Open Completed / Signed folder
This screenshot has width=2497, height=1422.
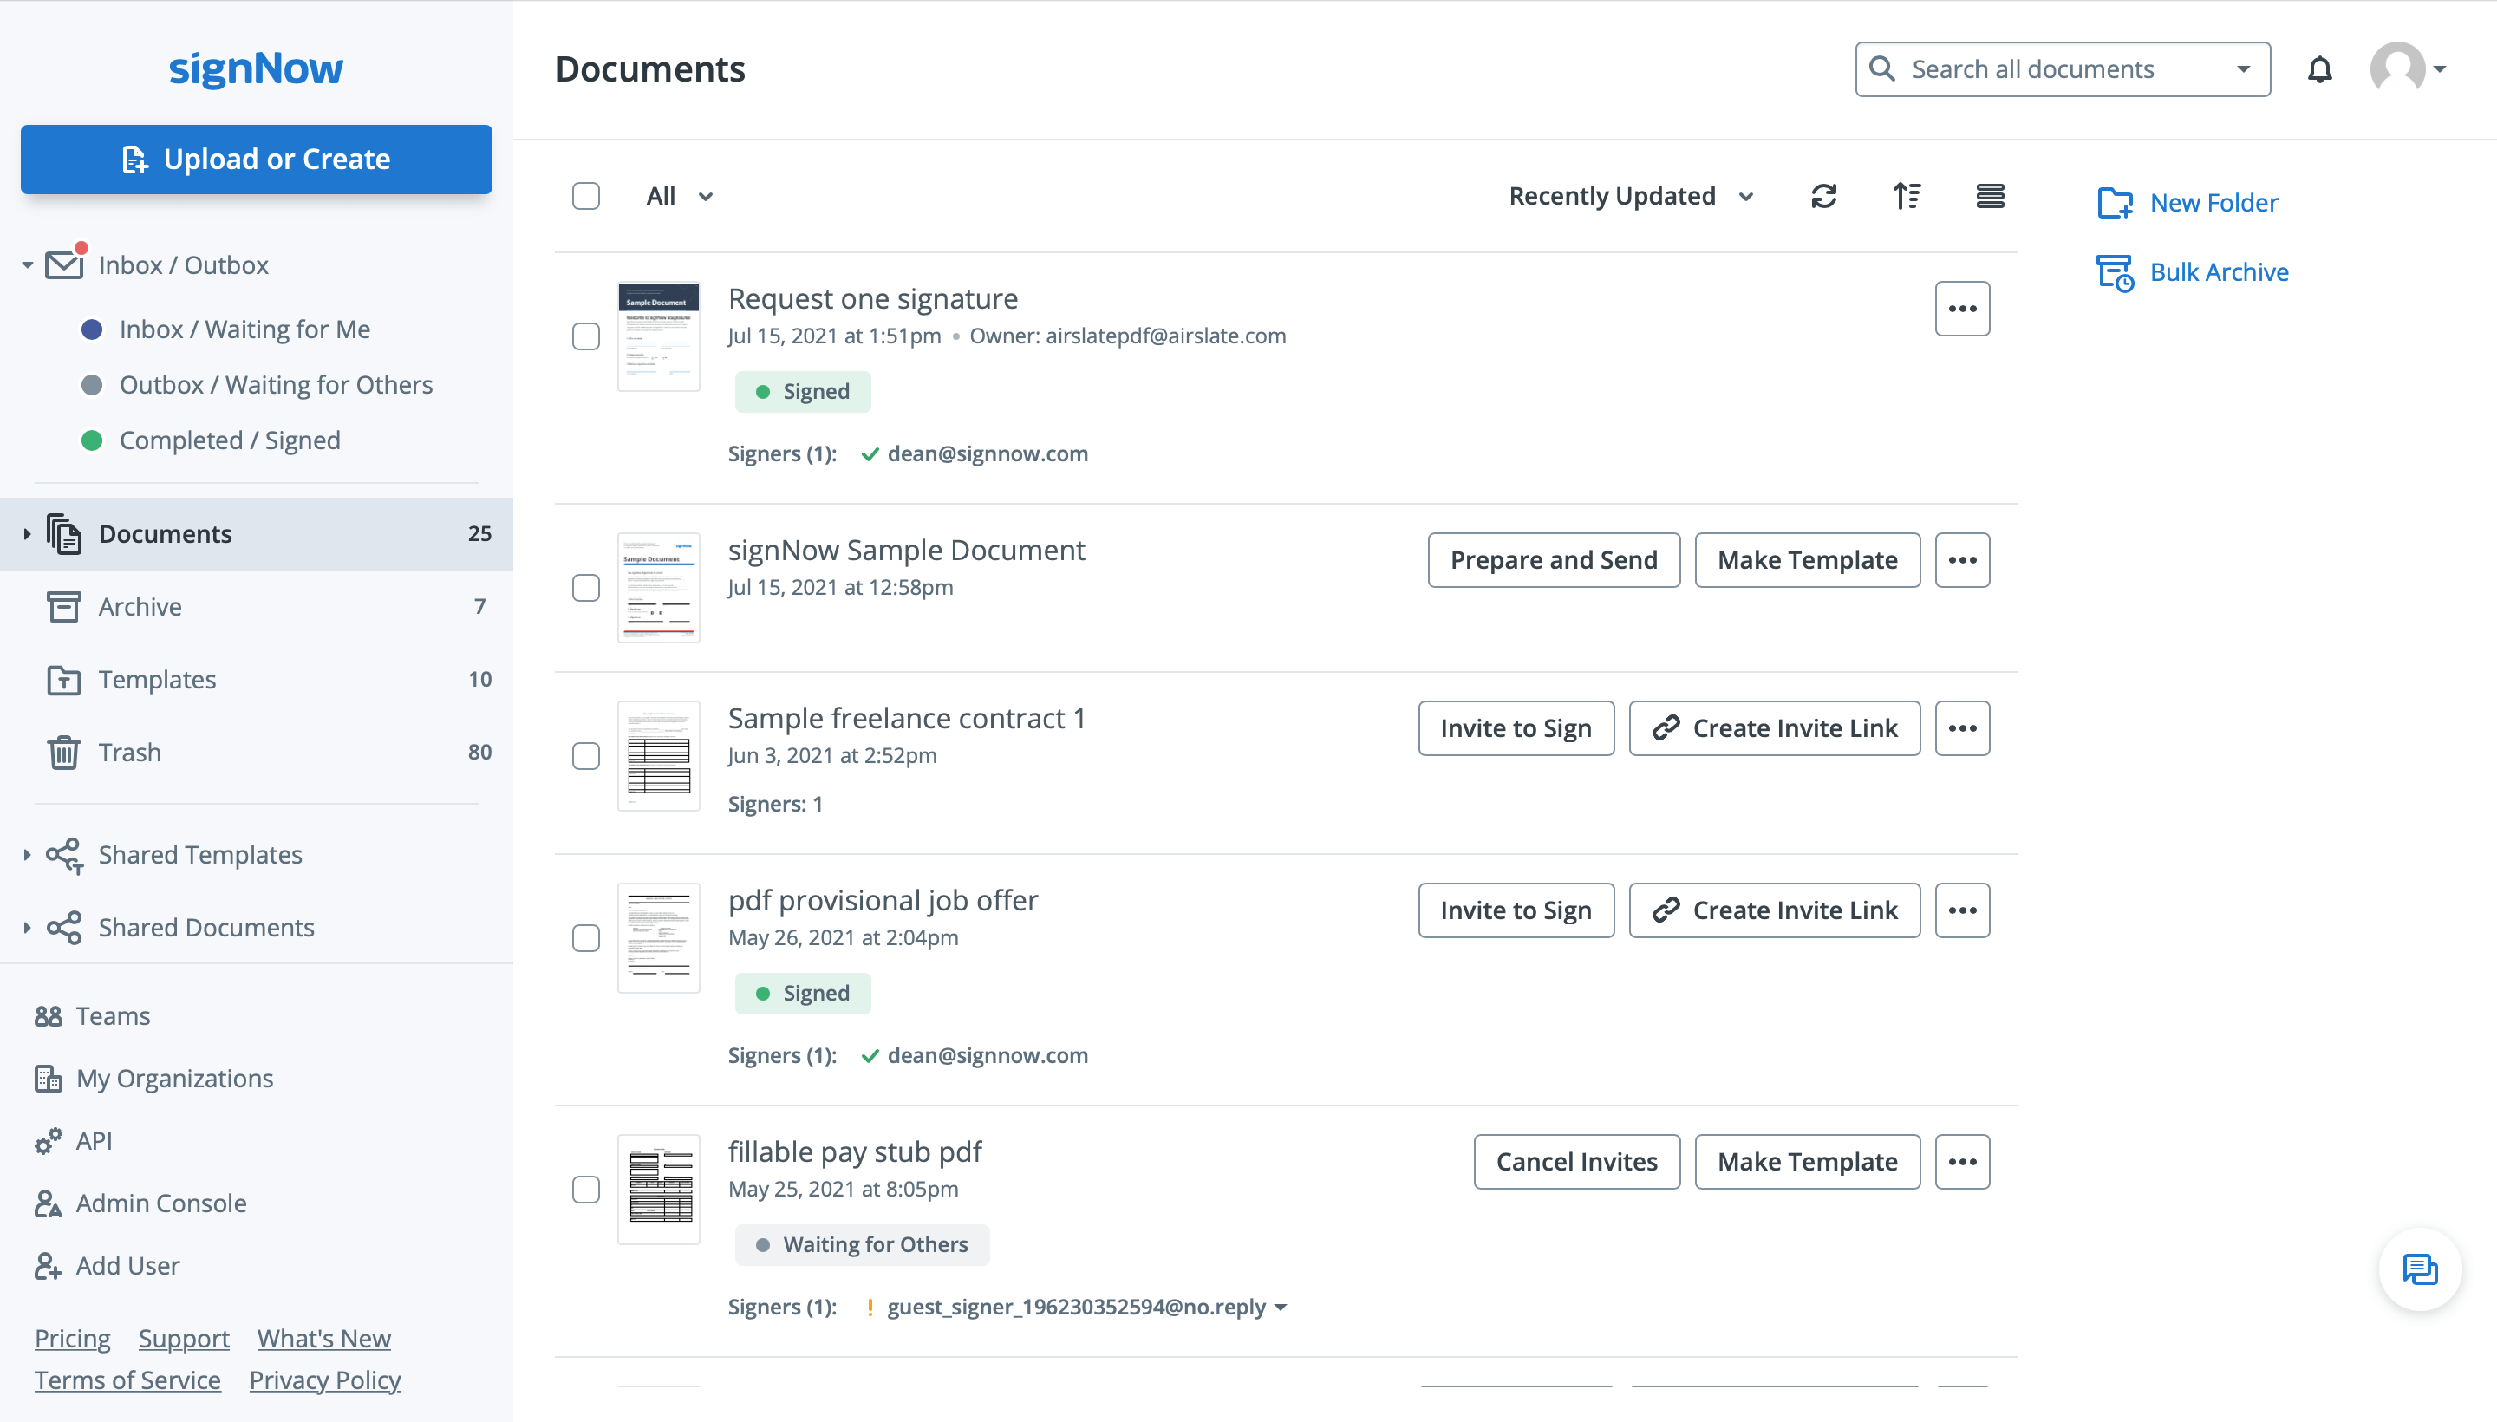[230, 440]
